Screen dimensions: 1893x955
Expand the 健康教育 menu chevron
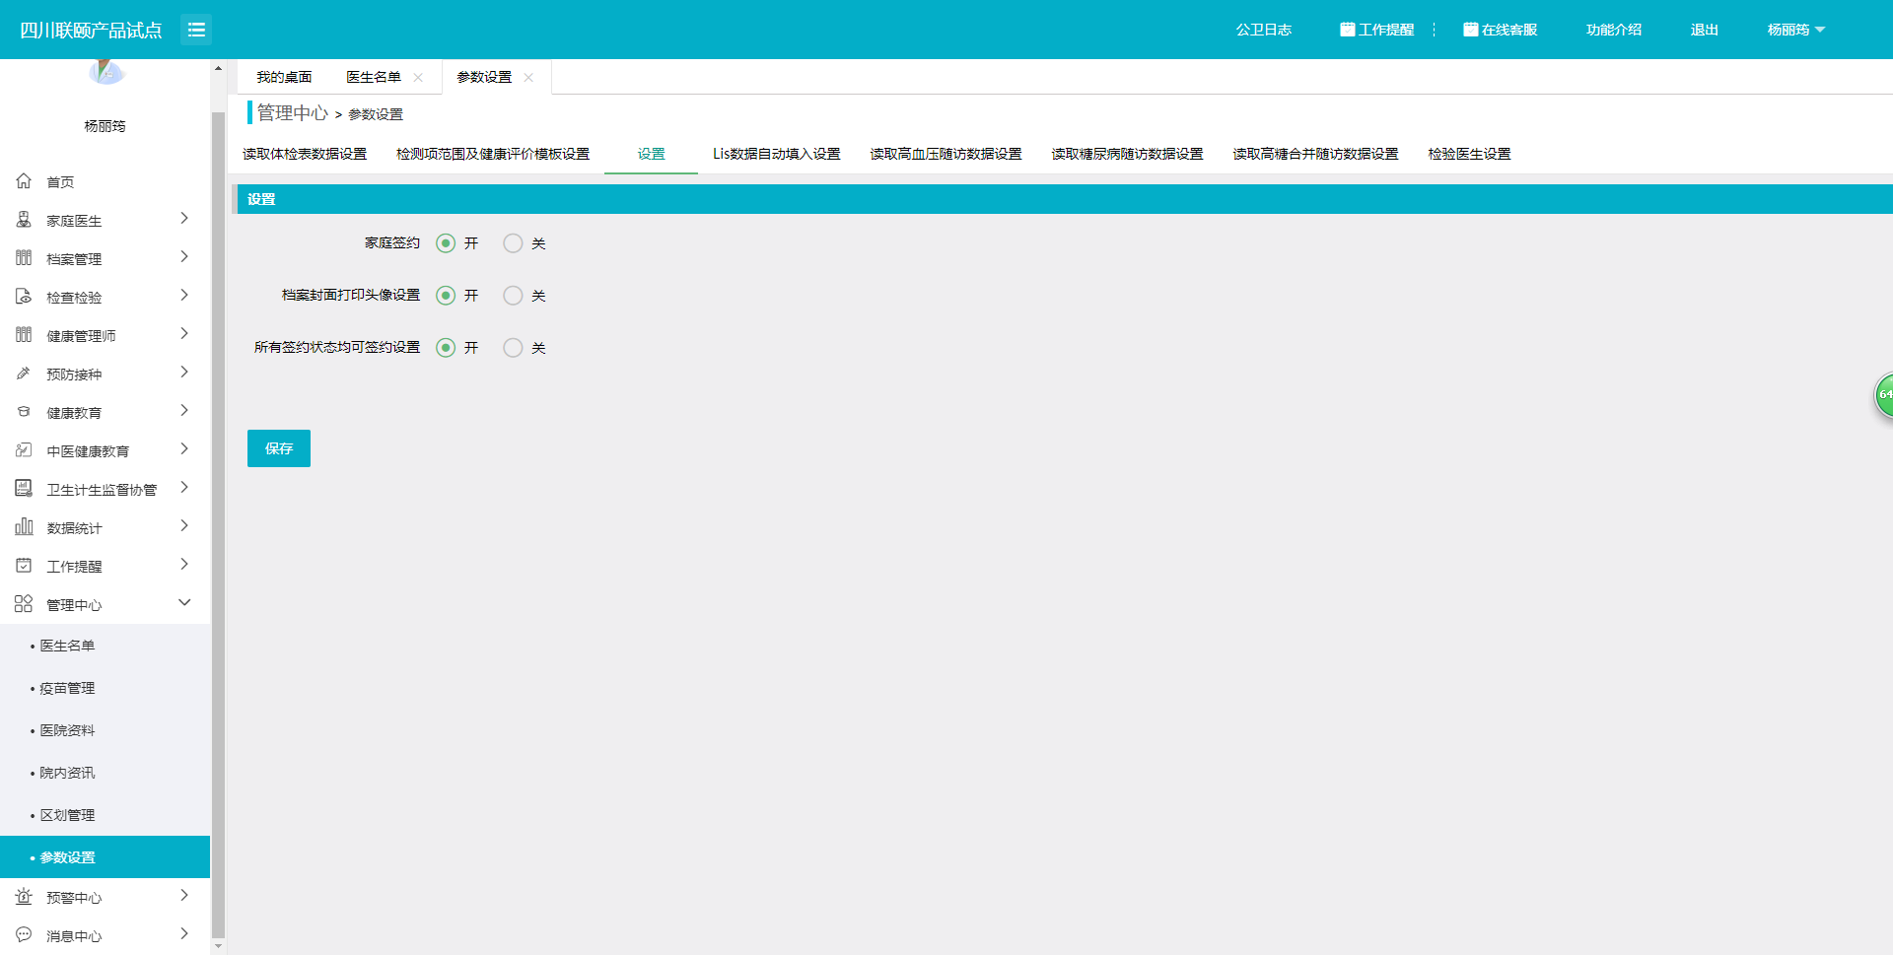pos(184,411)
